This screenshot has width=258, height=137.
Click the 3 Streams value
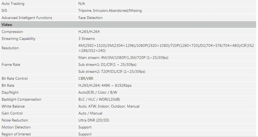86,39
